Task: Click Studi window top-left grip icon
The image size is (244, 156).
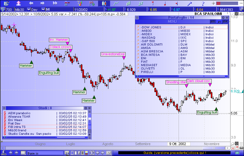Action: [x=4, y=108]
